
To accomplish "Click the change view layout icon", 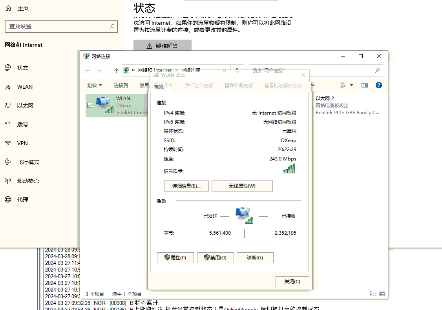I will point(343,85).
